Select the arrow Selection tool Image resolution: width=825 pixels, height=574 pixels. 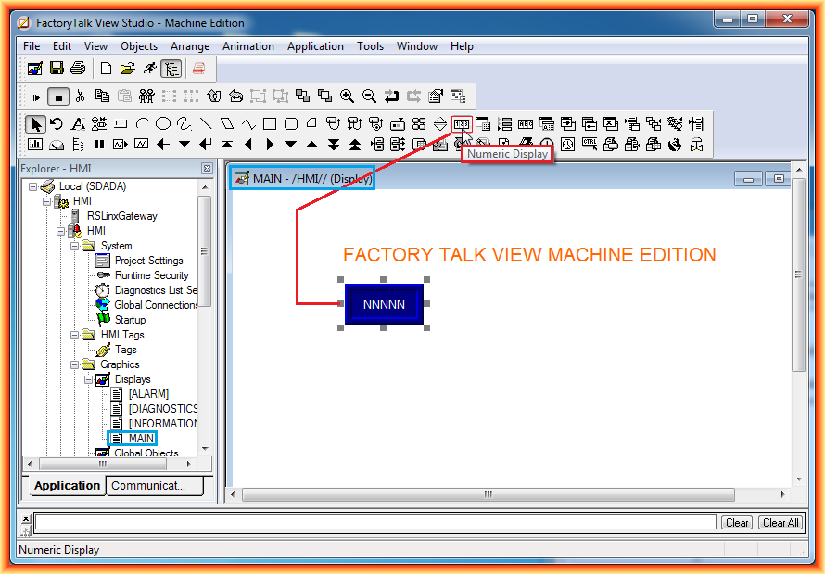pos(36,122)
